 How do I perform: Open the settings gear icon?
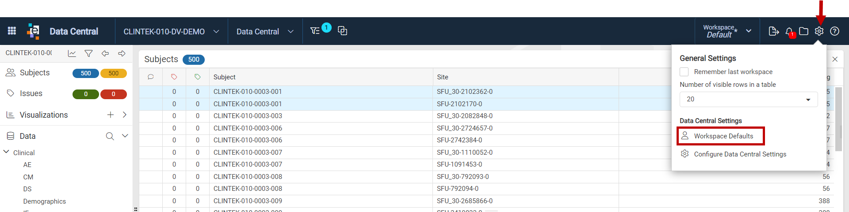pos(819,31)
